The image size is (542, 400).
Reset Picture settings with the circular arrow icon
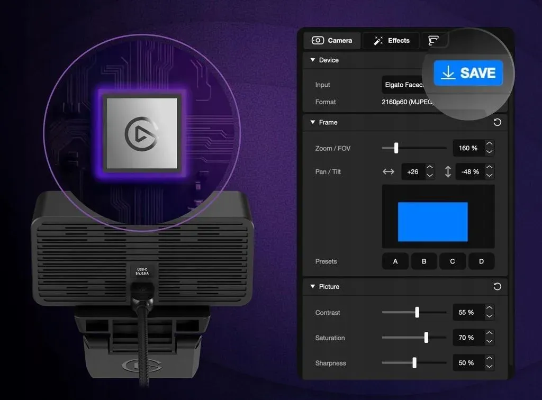click(497, 286)
